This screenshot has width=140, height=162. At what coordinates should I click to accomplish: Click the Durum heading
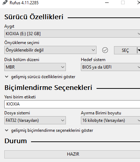(16, 141)
